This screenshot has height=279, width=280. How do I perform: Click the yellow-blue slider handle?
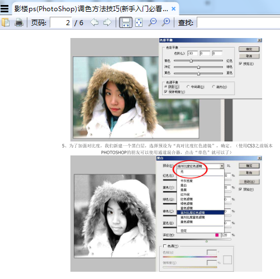[198, 73]
